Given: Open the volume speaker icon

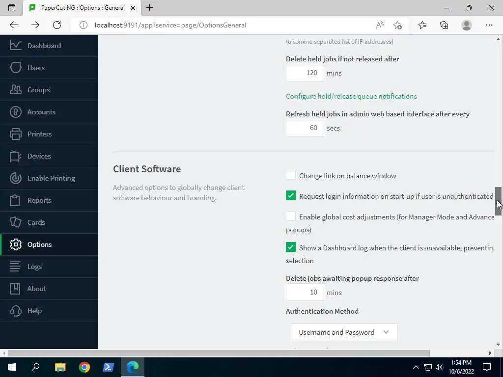Looking at the screenshot, I should 439,367.
